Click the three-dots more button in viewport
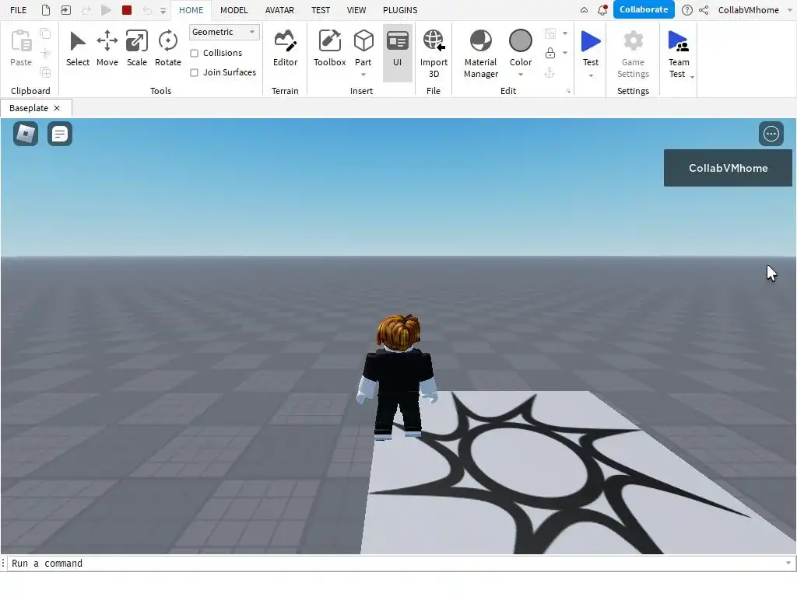This screenshot has height=597, width=797. tap(771, 134)
